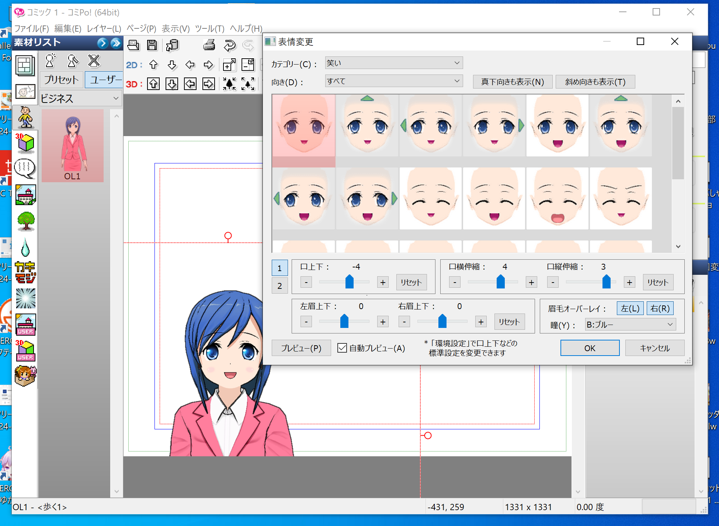
Task: Click the save floppy disk icon
Action: [152, 45]
